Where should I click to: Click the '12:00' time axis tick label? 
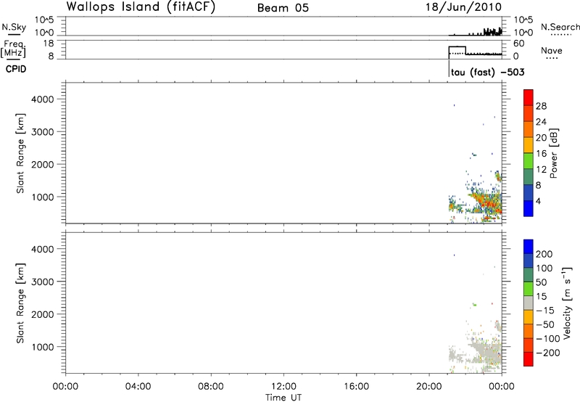pos(283,387)
